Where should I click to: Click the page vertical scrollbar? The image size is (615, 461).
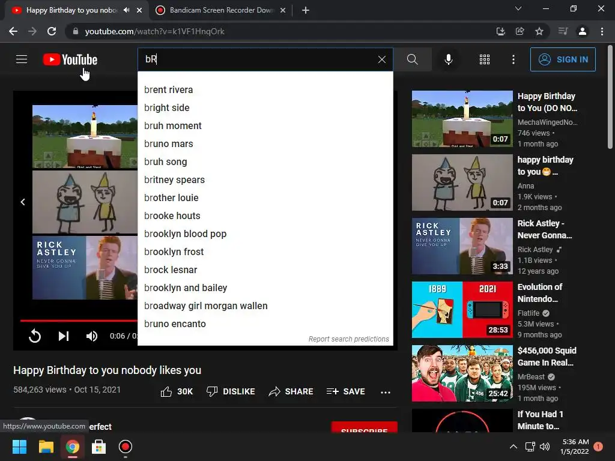610,97
